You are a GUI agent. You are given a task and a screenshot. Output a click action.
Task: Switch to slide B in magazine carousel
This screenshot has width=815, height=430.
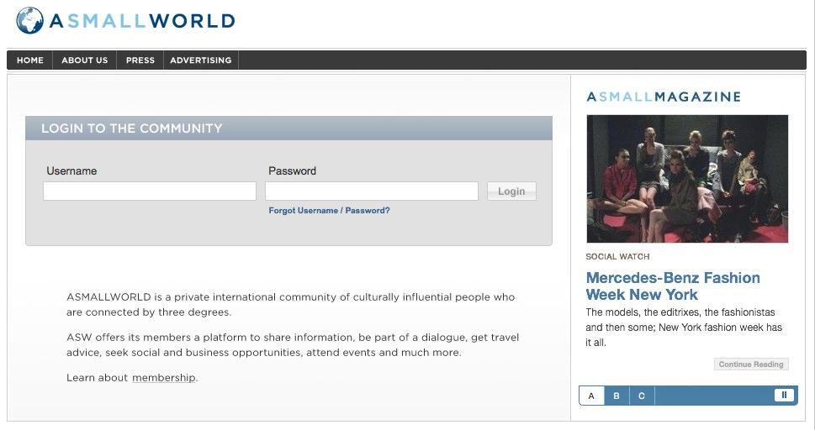[617, 396]
